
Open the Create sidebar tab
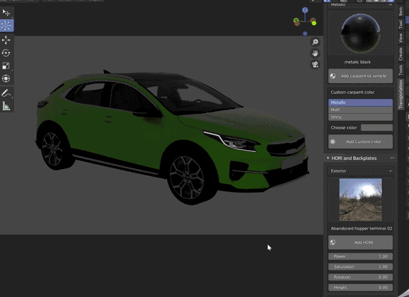click(401, 54)
